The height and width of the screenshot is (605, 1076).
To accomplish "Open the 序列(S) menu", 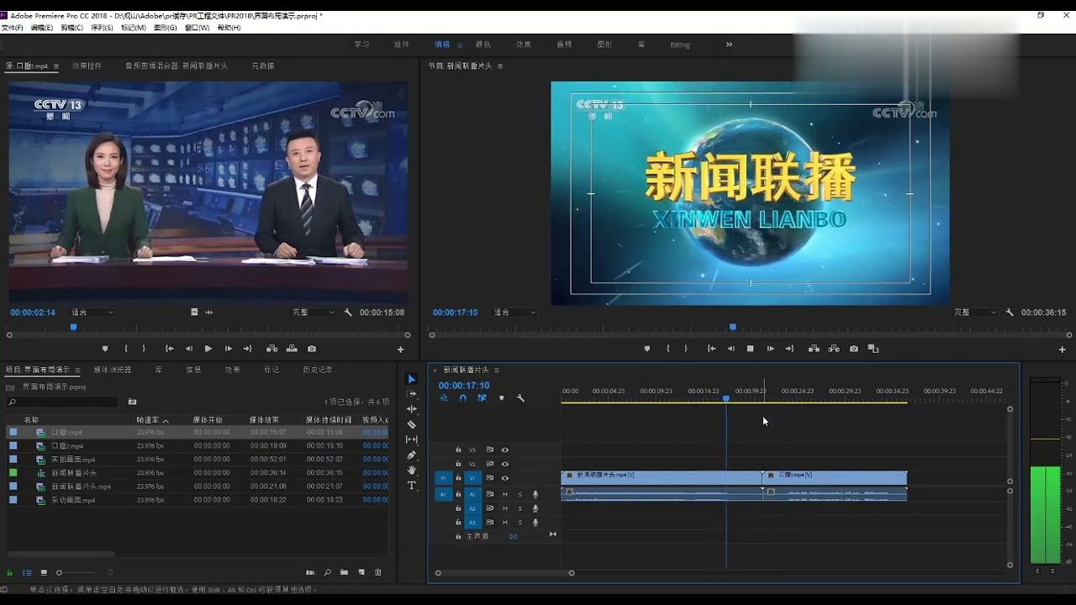I will click(102, 28).
